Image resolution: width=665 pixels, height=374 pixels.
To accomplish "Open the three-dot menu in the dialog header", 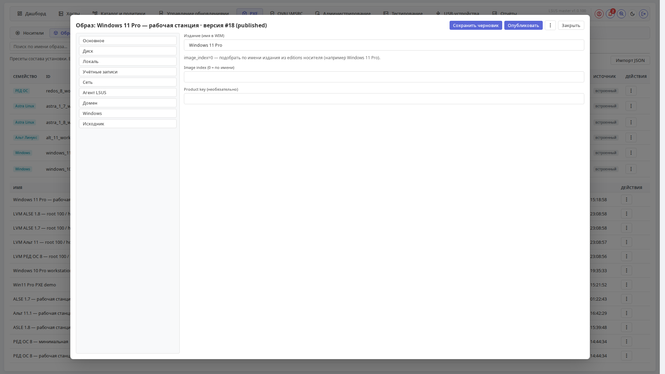I will [x=550, y=25].
